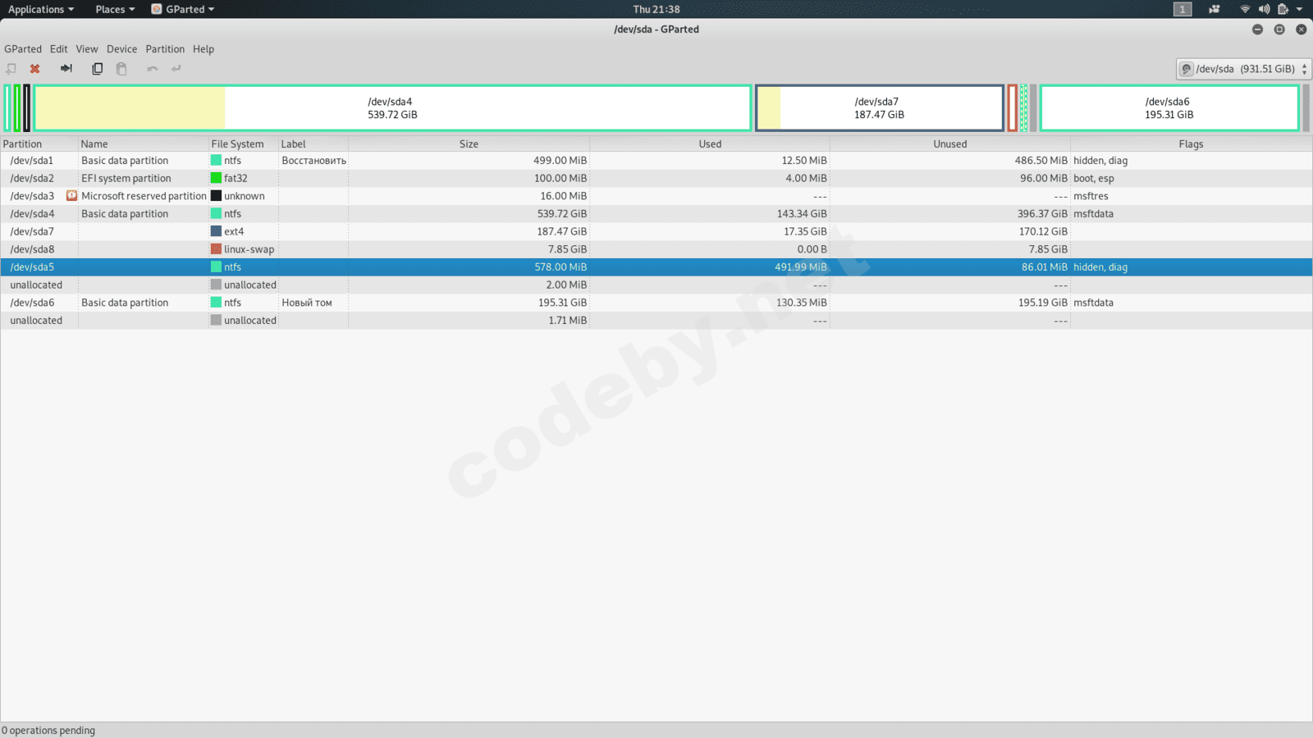
Task: Select the /dev/sda3 partition entry
Action: click(x=32, y=196)
